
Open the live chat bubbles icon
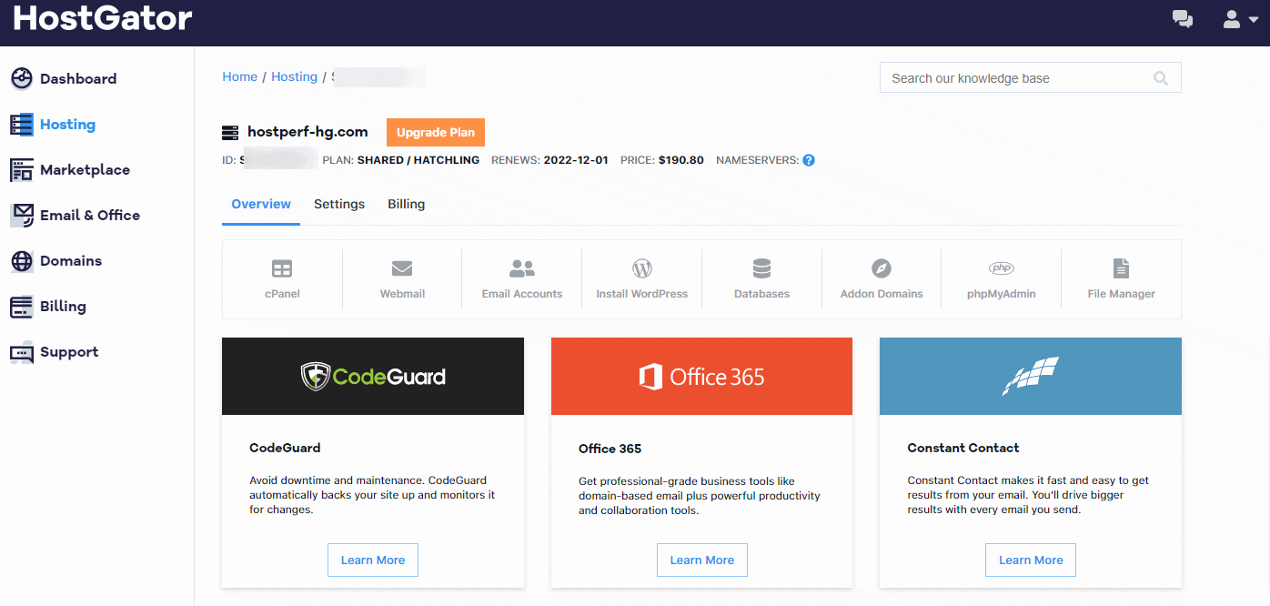[x=1183, y=19]
